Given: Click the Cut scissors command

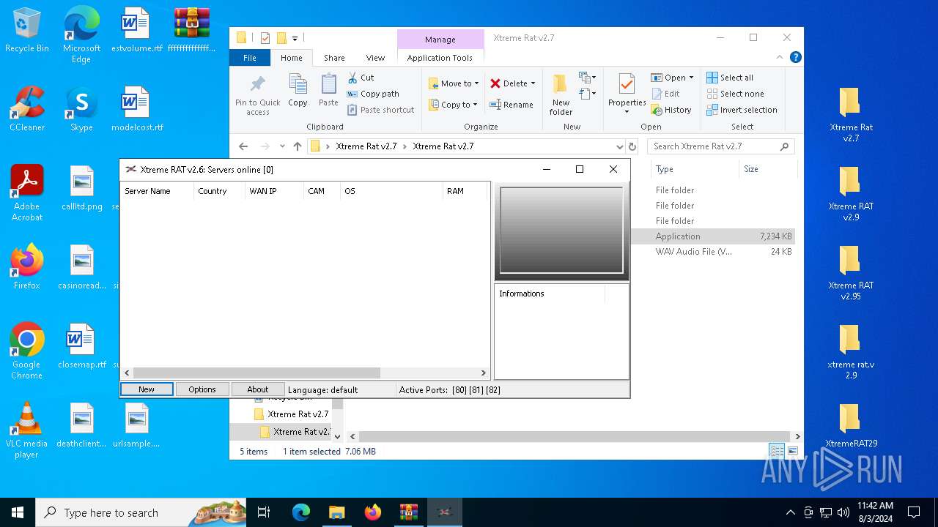Looking at the screenshot, I should click(361, 78).
